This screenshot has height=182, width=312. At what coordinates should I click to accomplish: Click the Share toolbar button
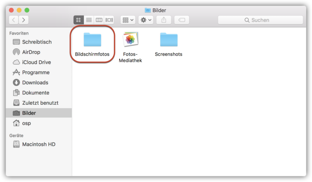[x=164, y=20]
